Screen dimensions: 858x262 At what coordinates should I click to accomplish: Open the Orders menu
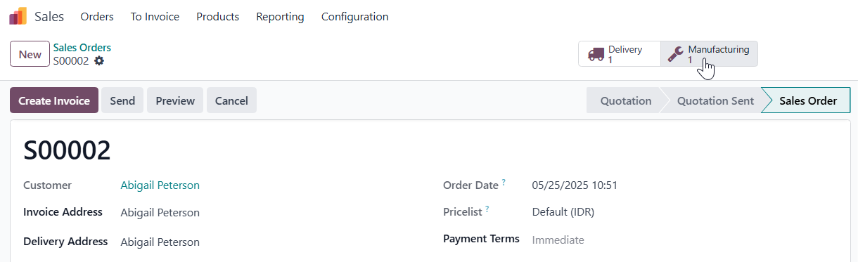[x=97, y=16]
